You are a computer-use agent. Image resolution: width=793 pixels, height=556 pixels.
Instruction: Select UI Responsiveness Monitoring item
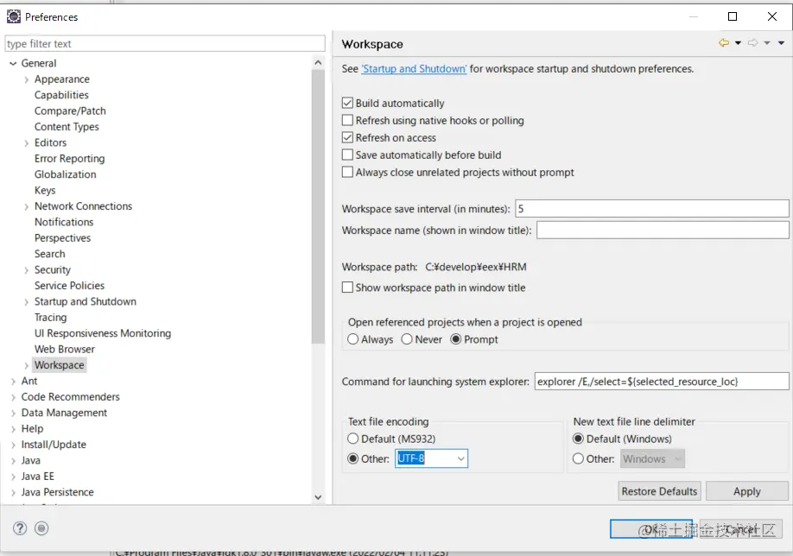point(103,333)
